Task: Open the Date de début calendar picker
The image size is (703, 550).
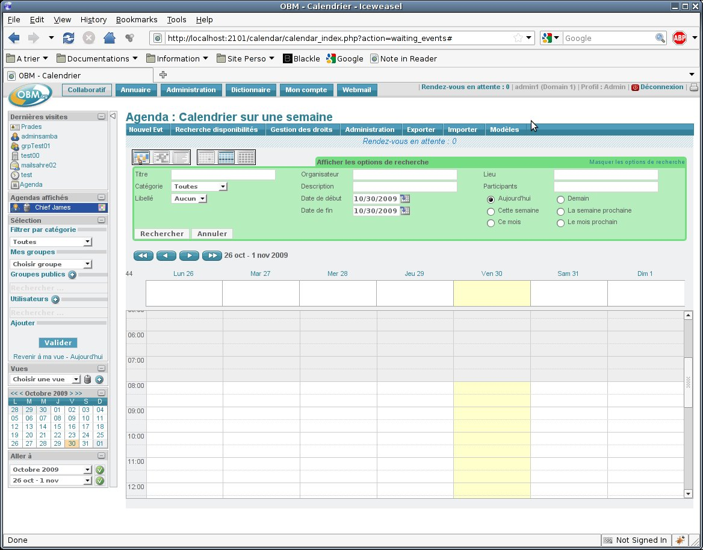Action: coord(405,199)
